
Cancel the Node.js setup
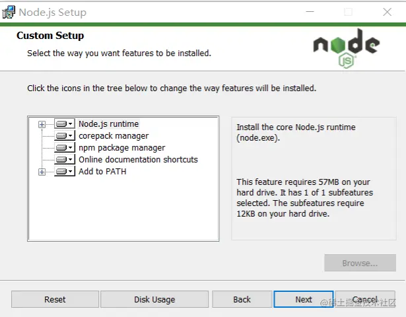tap(364, 299)
